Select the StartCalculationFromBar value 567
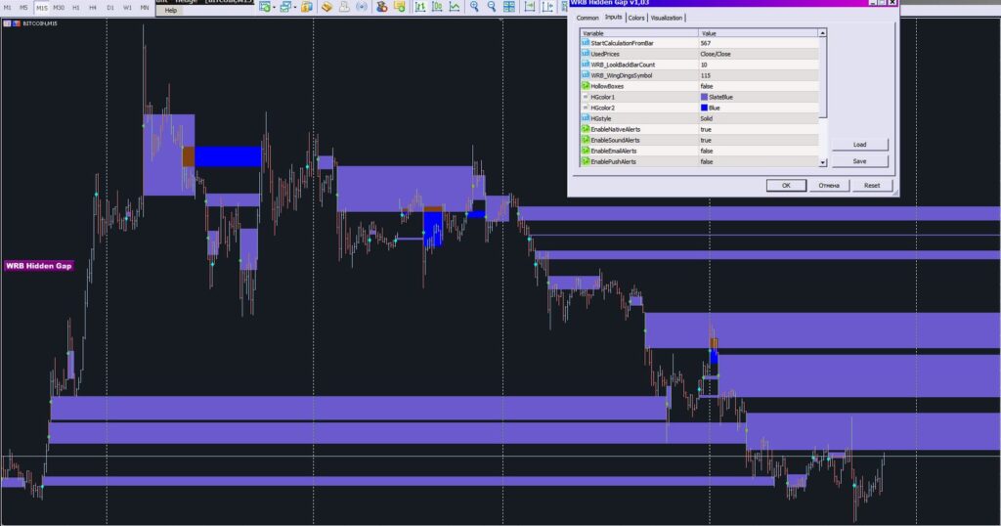This screenshot has height=526, width=1001. (706, 43)
